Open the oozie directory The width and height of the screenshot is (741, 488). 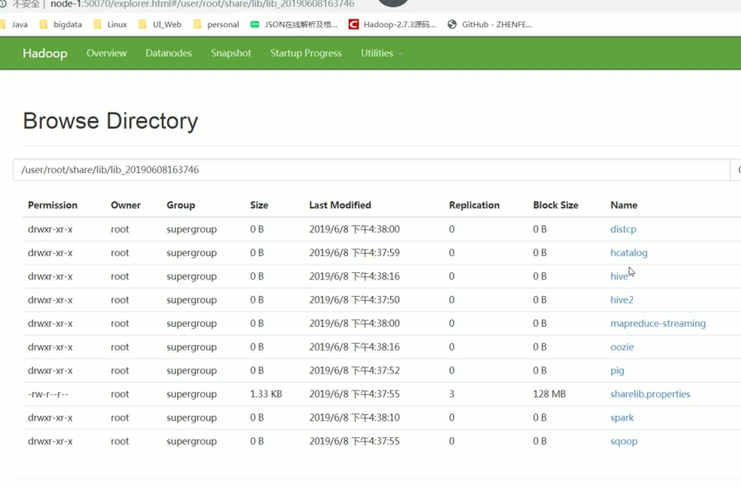click(622, 347)
